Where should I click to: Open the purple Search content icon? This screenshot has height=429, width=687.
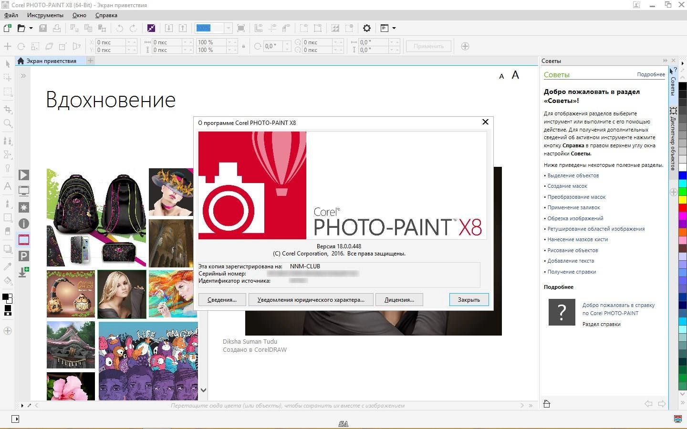[x=151, y=28]
